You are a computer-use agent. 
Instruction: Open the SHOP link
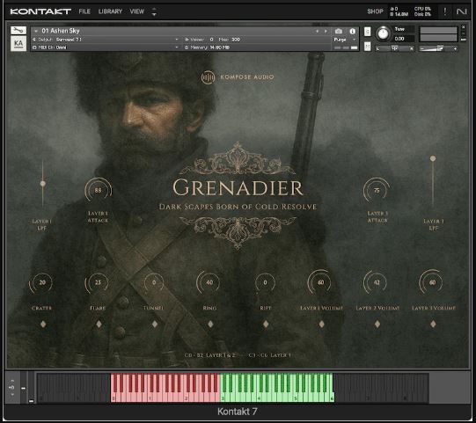[375, 11]
